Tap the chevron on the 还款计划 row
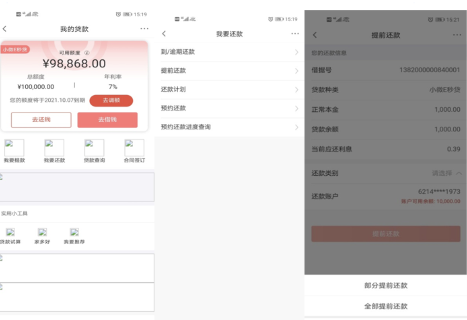The image size is (467, 320). pyautogui.click(x=296, y=90)
